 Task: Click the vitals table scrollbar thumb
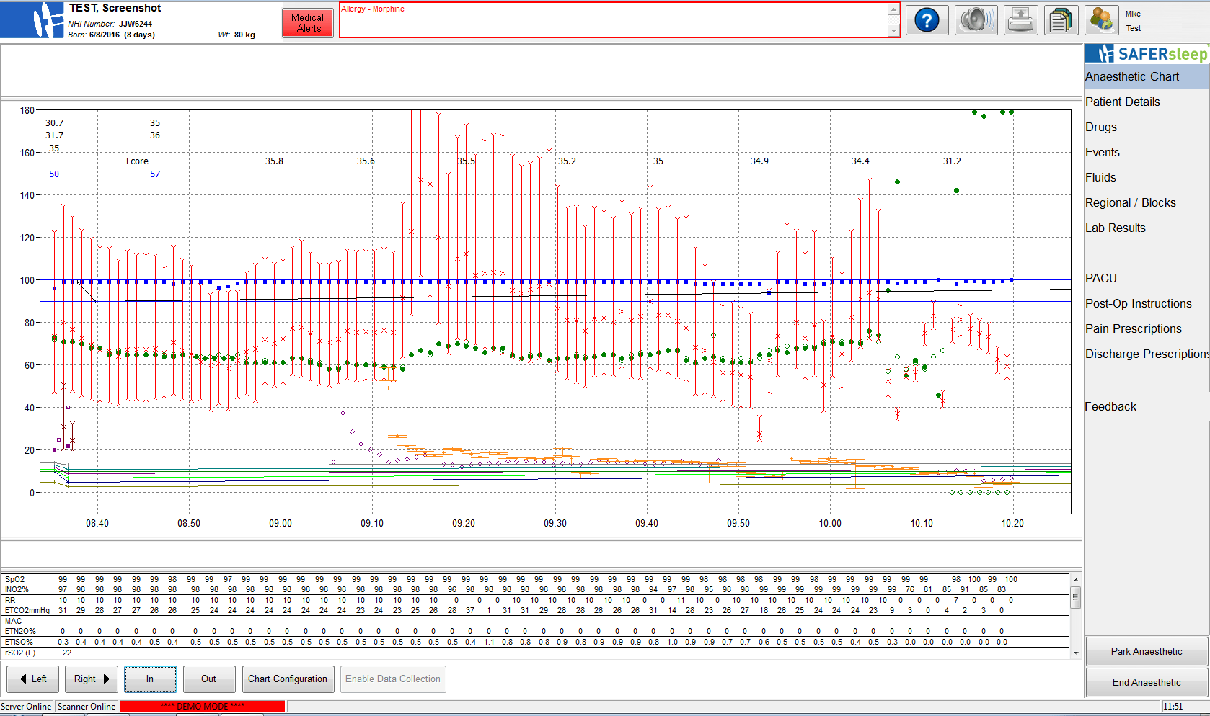click(1075, 597)
